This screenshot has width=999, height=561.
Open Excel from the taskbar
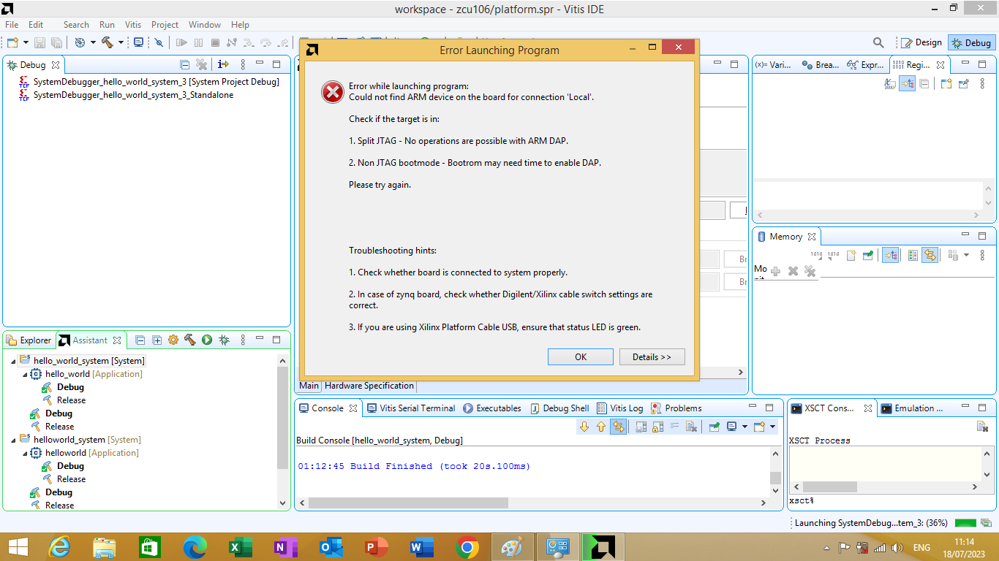(x=241, y=546)
